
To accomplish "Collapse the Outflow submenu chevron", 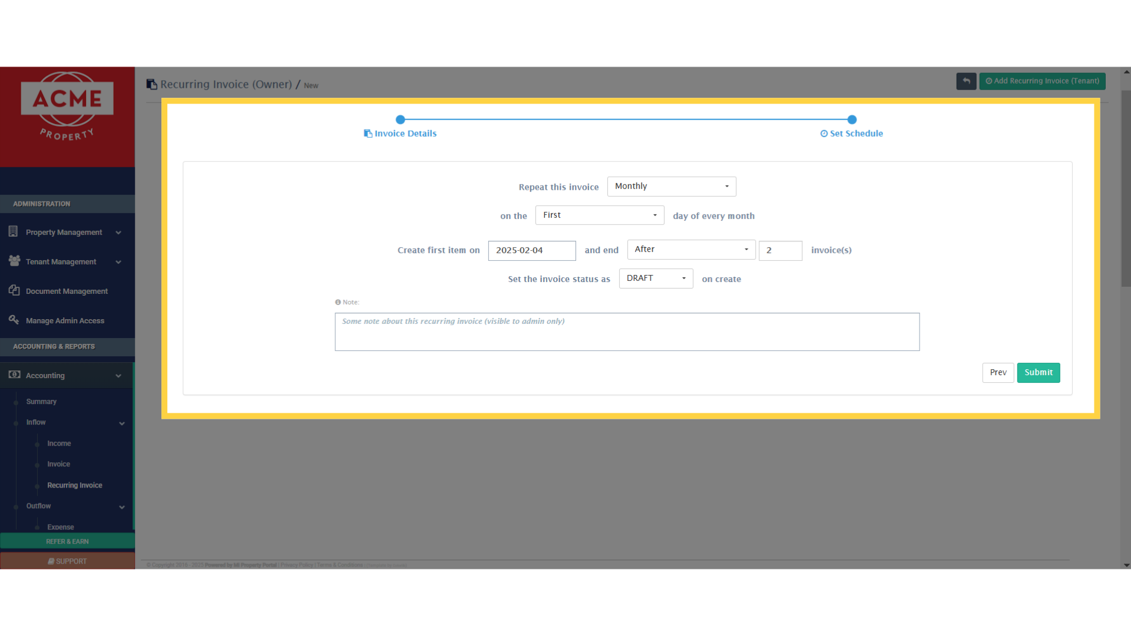I will pyautogui.click(x=122, y=507).
